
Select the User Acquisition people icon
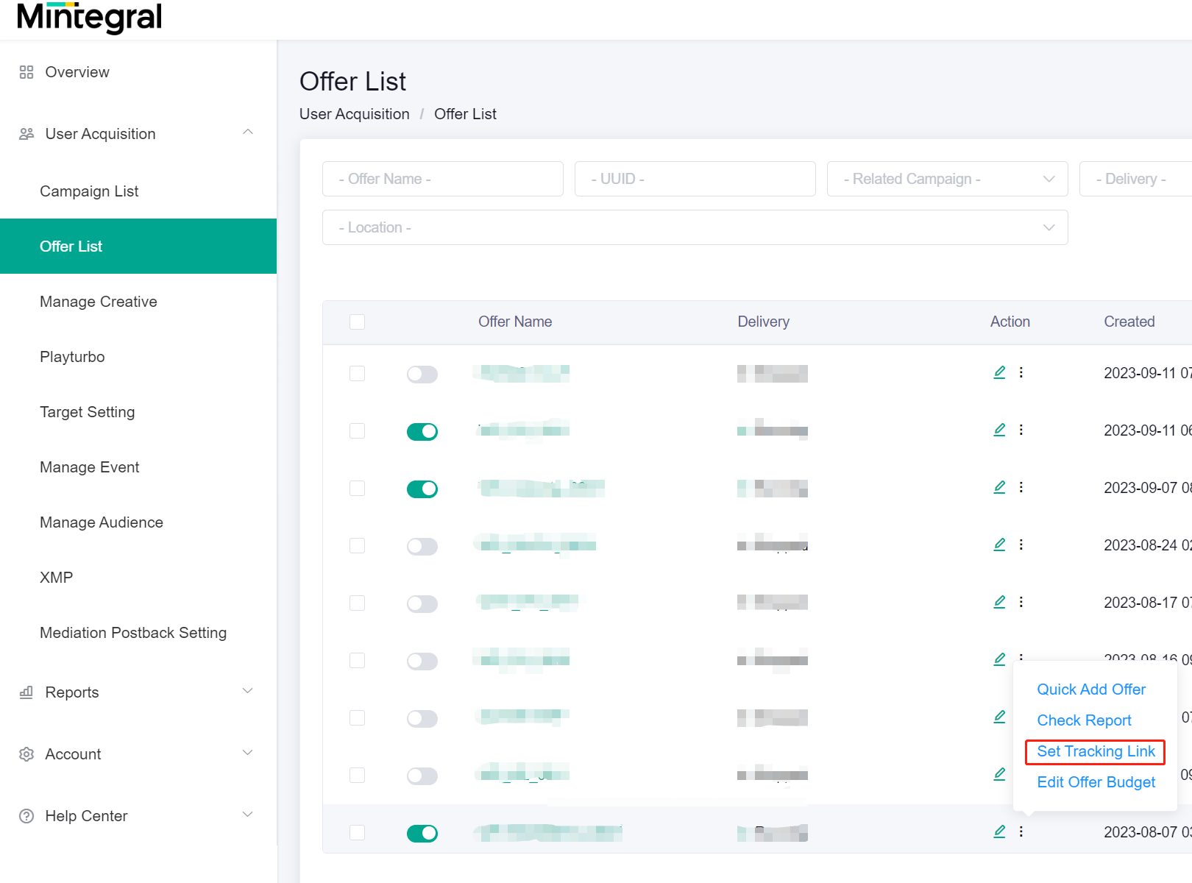coord(26,133)
